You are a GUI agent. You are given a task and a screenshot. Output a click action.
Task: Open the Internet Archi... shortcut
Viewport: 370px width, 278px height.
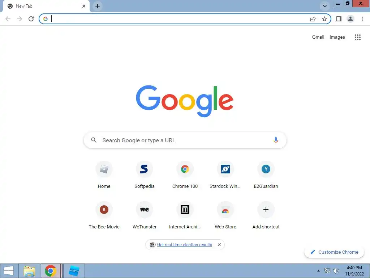point(185,216)
